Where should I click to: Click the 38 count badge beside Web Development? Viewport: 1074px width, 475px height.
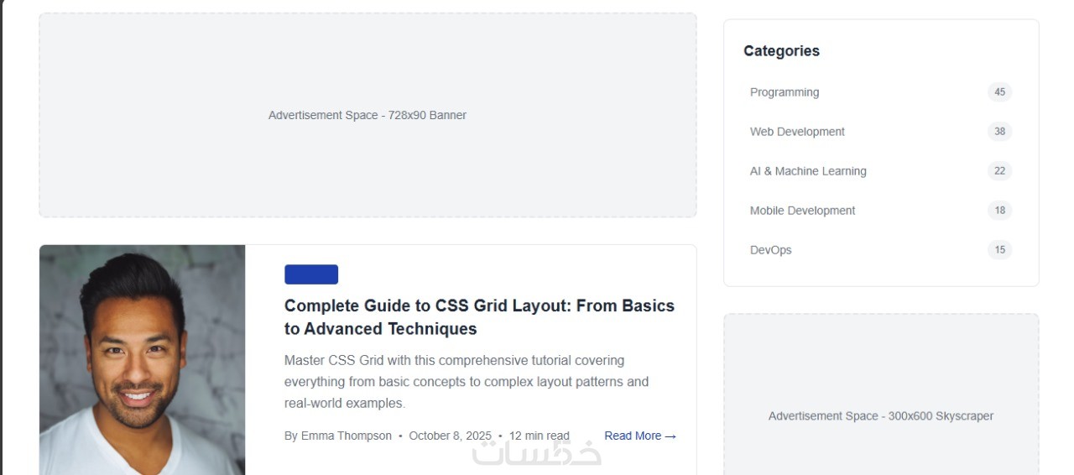tap(999, 132)
